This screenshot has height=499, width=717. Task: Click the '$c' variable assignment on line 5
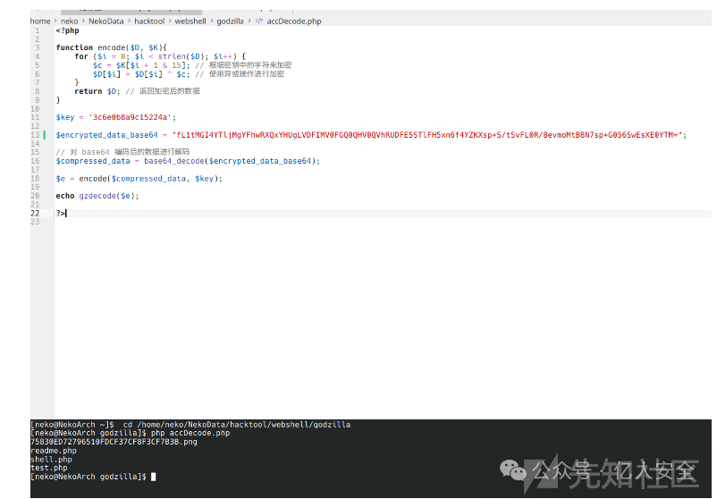97,65
